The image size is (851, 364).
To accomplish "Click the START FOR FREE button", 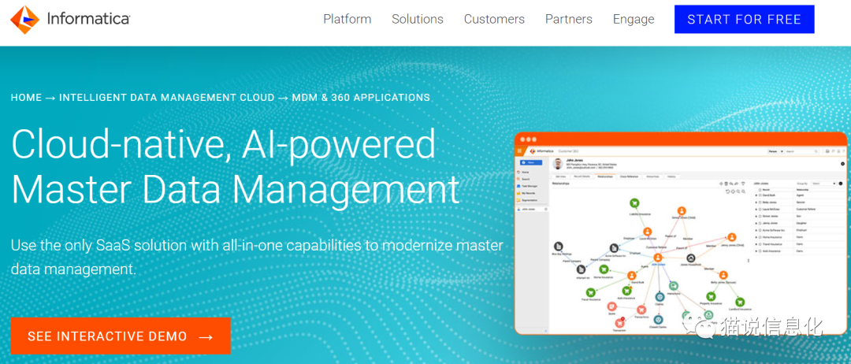I will tap(744, 20).
